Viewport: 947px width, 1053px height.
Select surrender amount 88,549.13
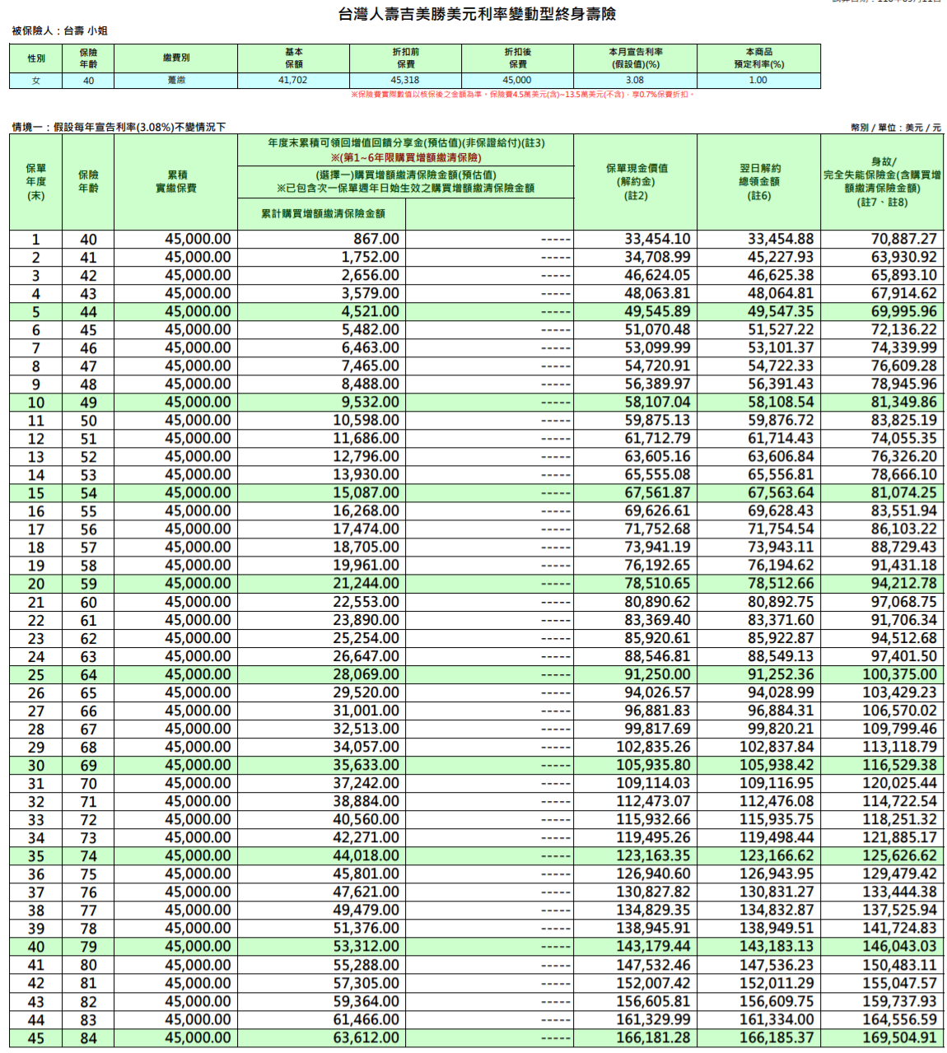click(781, 656)
